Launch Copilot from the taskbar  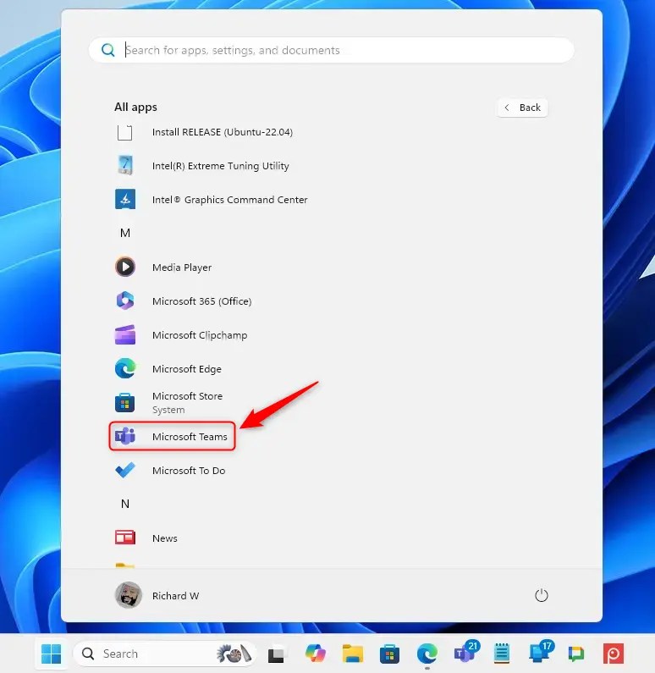(x=316, y=654)
